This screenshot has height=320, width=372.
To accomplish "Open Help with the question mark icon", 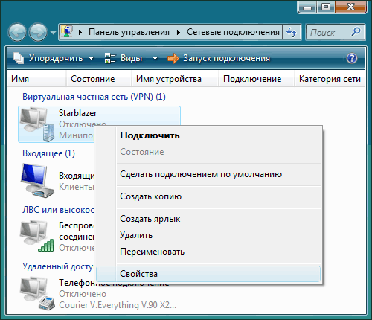I will click(x=352, y=58).
